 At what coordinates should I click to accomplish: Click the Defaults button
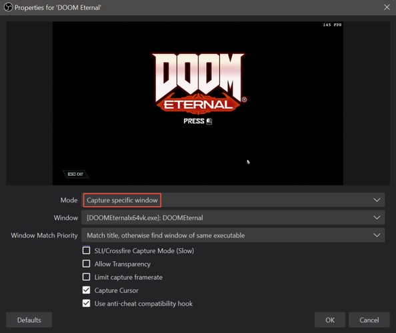click(29, 320)
